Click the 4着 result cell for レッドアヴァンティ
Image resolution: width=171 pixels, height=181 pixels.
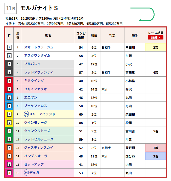[x=156, y=72]
